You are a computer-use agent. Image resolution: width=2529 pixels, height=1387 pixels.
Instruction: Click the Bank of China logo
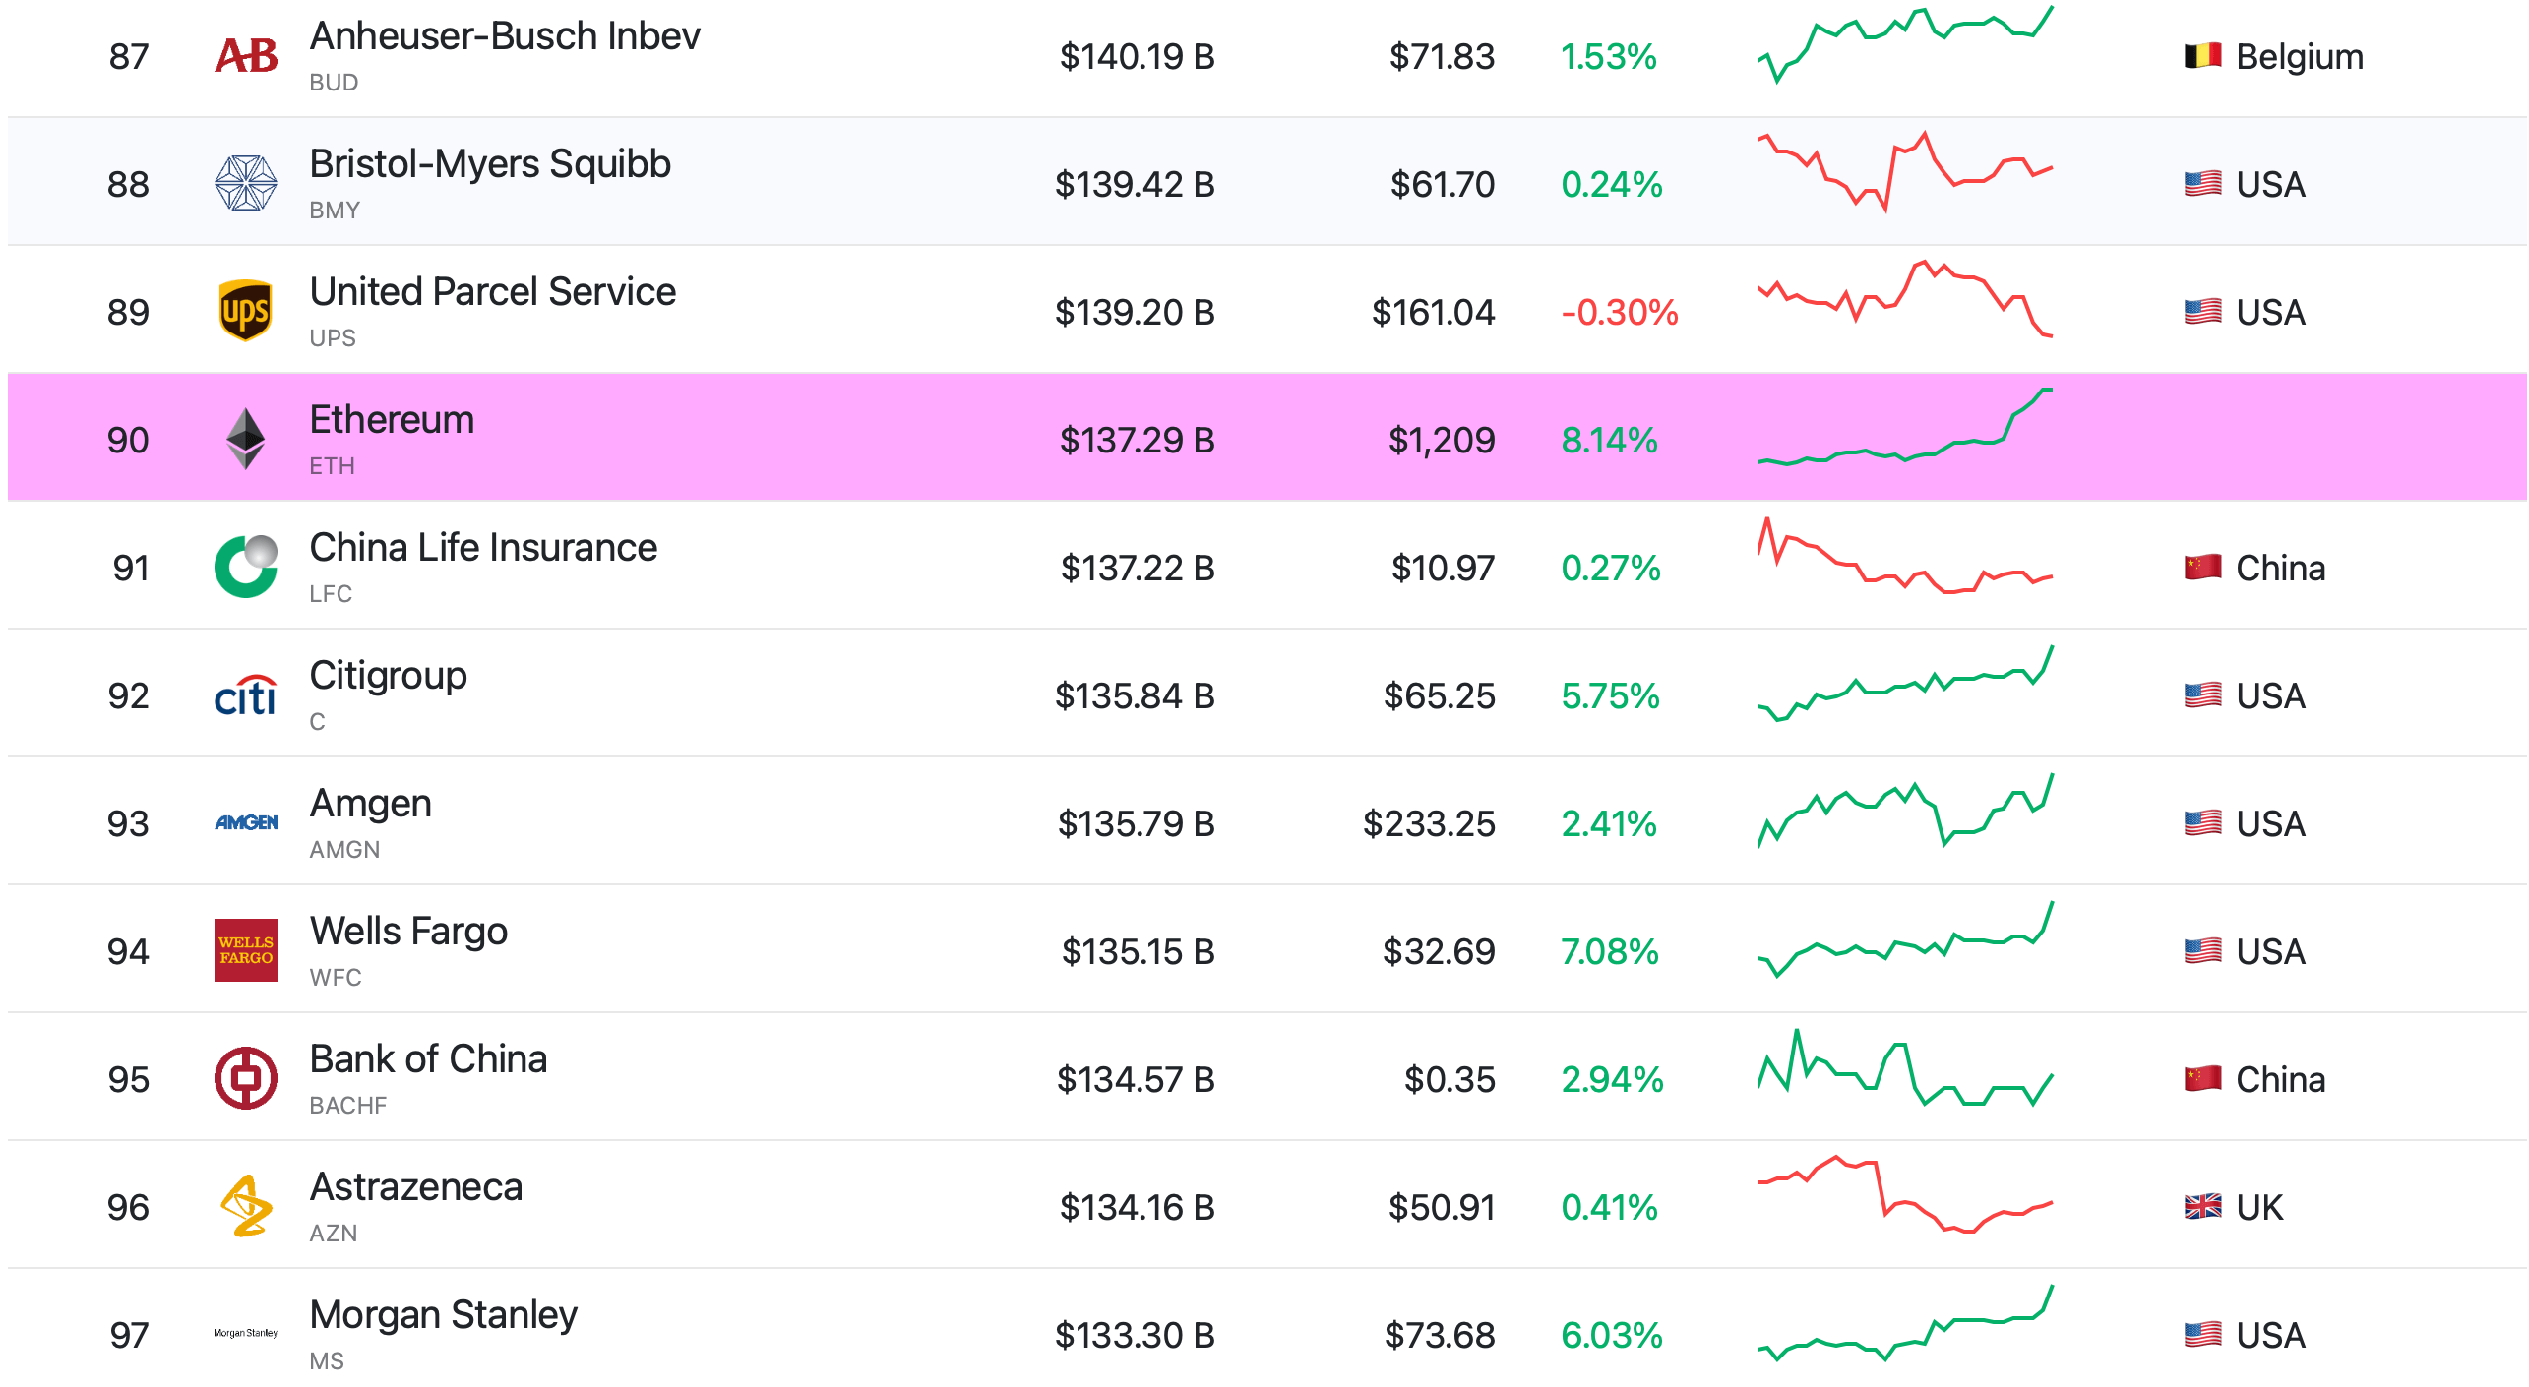(x=246, y=1078)
